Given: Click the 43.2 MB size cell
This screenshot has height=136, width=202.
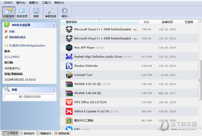Looking at the screenshot, I should (146, 57).
